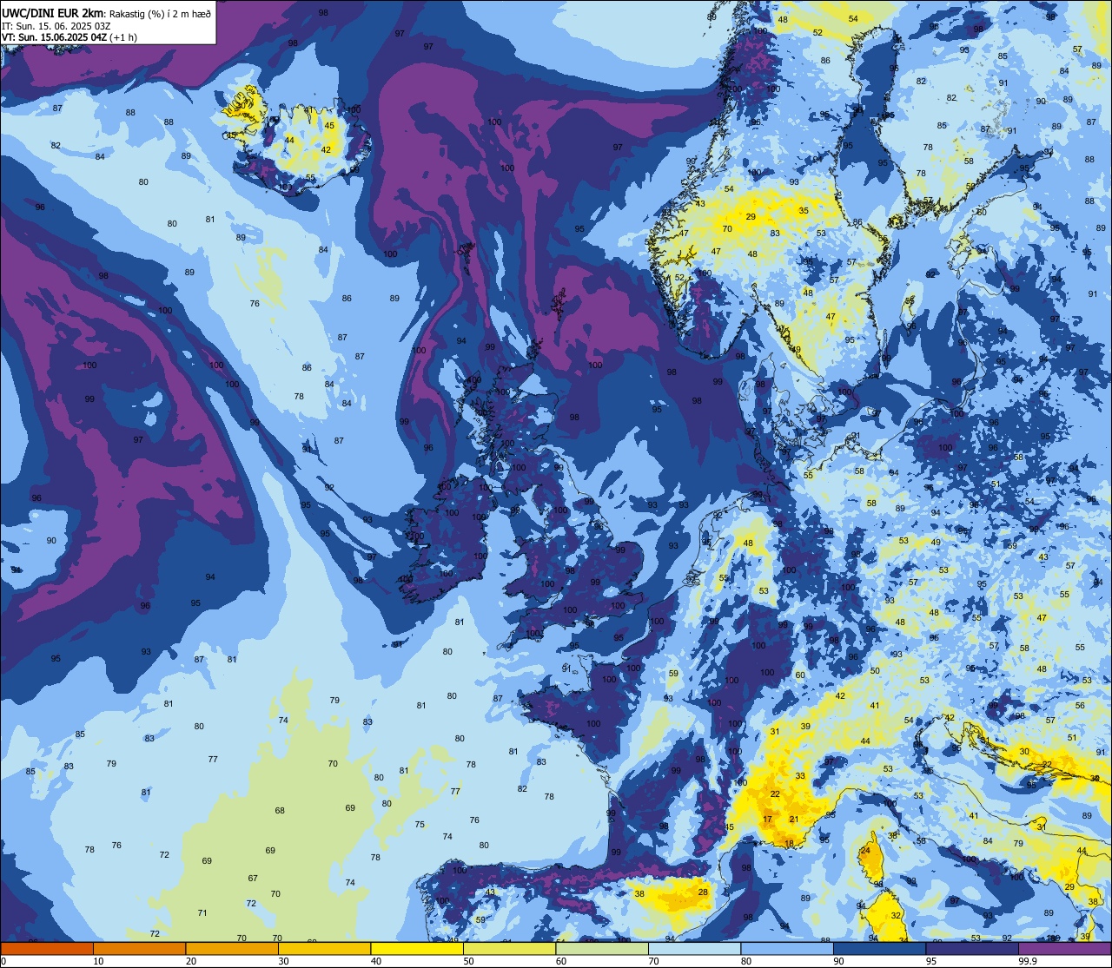This screenshot has height=968, width=1112.
Task: Pick the medium blue 80–90 legend swatch
Action: pyautogui.click(x=787, y=949)
